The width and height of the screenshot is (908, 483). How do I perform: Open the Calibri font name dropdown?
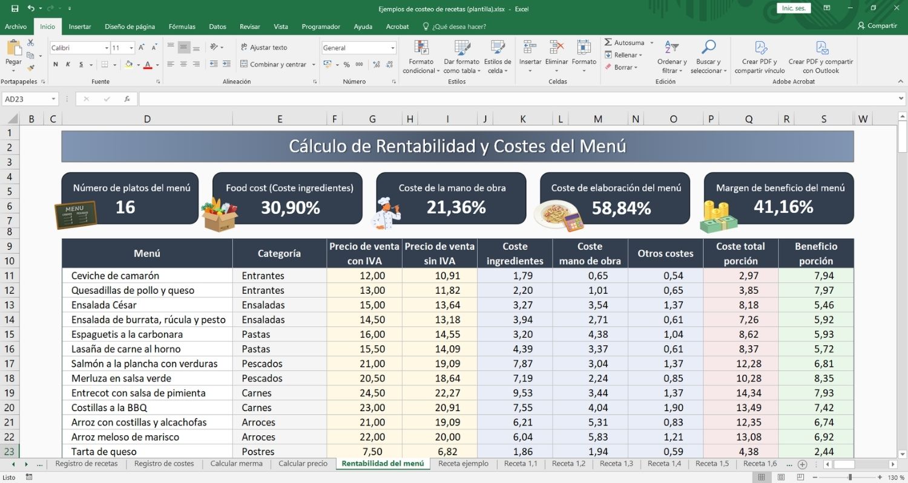coord(107,48)
